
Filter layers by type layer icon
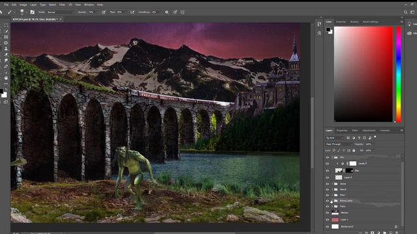[x=359, y=138]
